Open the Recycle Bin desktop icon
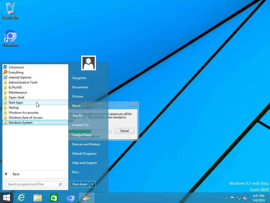270x203 pixels. coord(10,10)
